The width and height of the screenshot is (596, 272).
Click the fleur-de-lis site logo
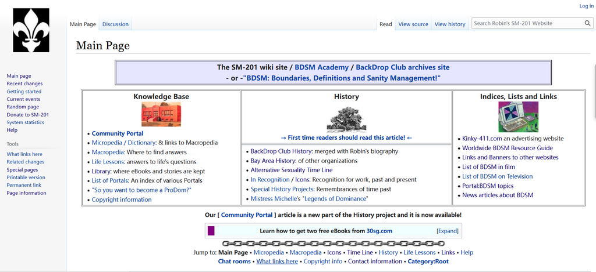point(31,31)
